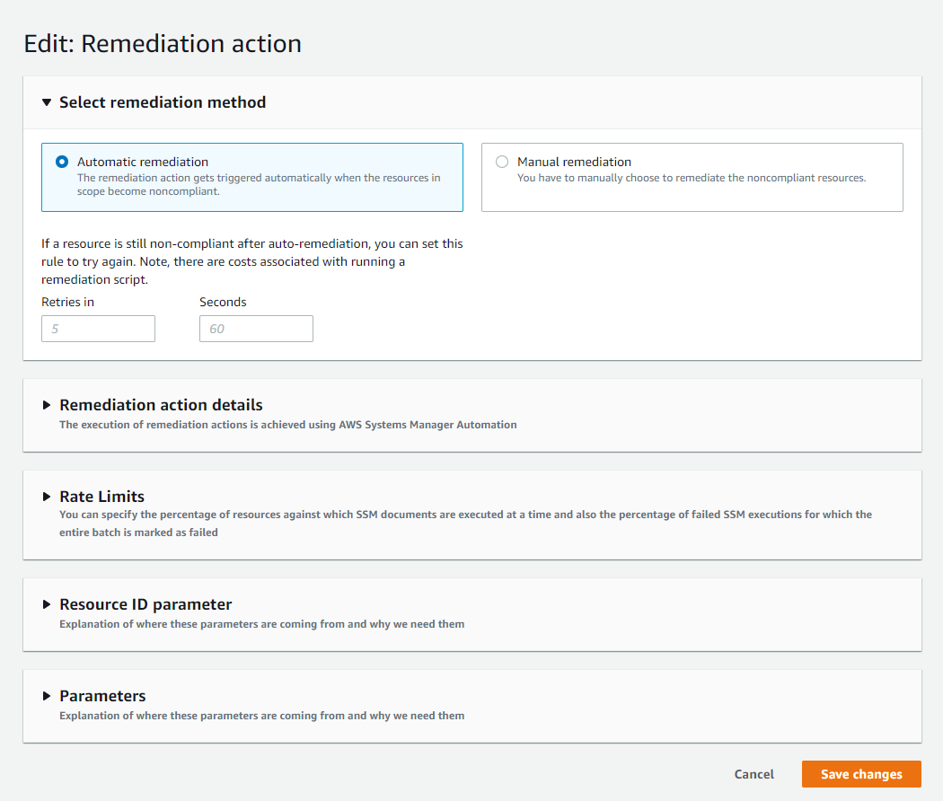The width and height of the screenshot is (943, 801).
Task: Click the Resource ID parameter heading
Action: [145, 604]
